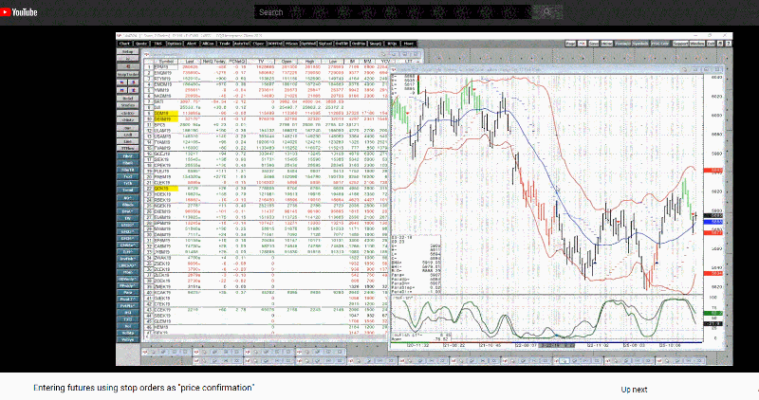Select the yellow QOK19 symbol row
The height and width of the screenshot is (400, 759).
tap(162, 188)
